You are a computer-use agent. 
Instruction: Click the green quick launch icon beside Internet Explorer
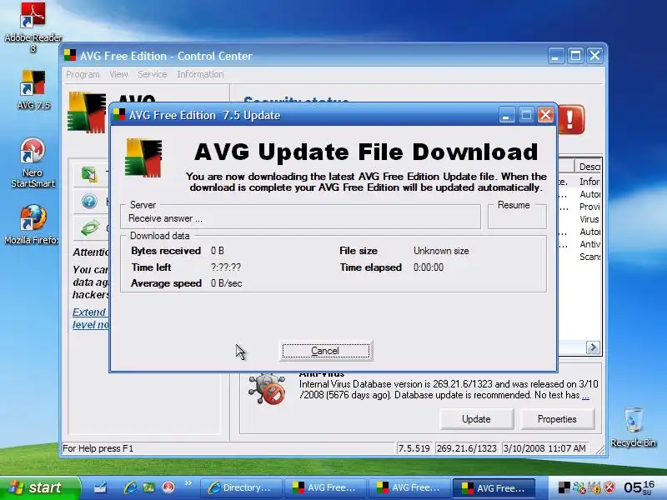148,487
